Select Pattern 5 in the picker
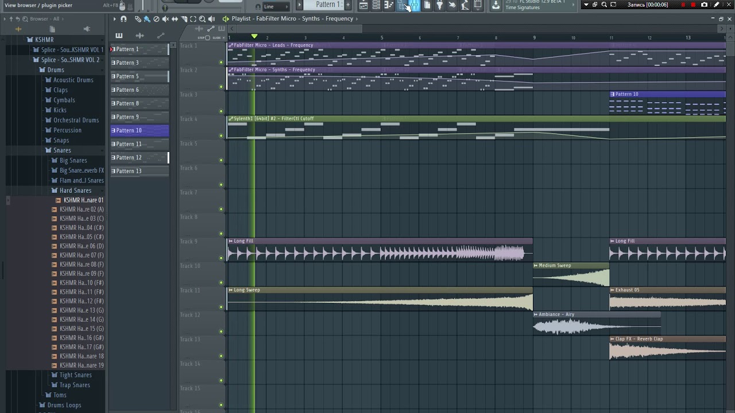This screenshot has height=413, width=735. click(x=140, y=76)
